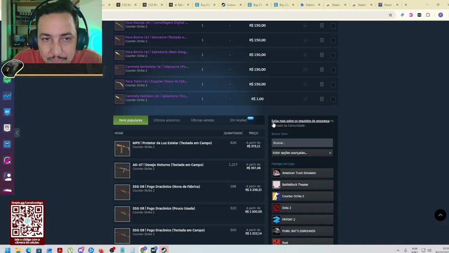Browse PUBG: BATTLEGROUNDS items

coord(302,231)
